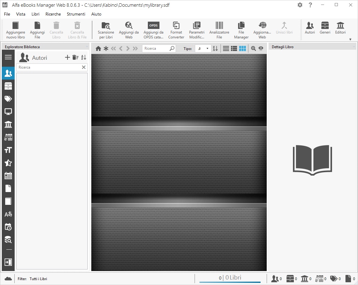Click the help question mark

click(x=310, y=5)
